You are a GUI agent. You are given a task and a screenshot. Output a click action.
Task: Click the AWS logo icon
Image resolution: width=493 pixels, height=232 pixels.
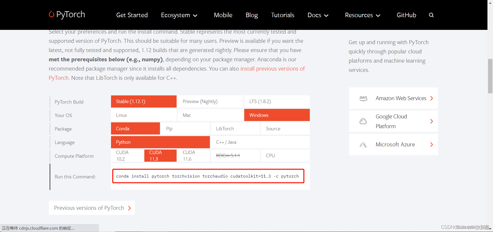[x=363, y=98]
